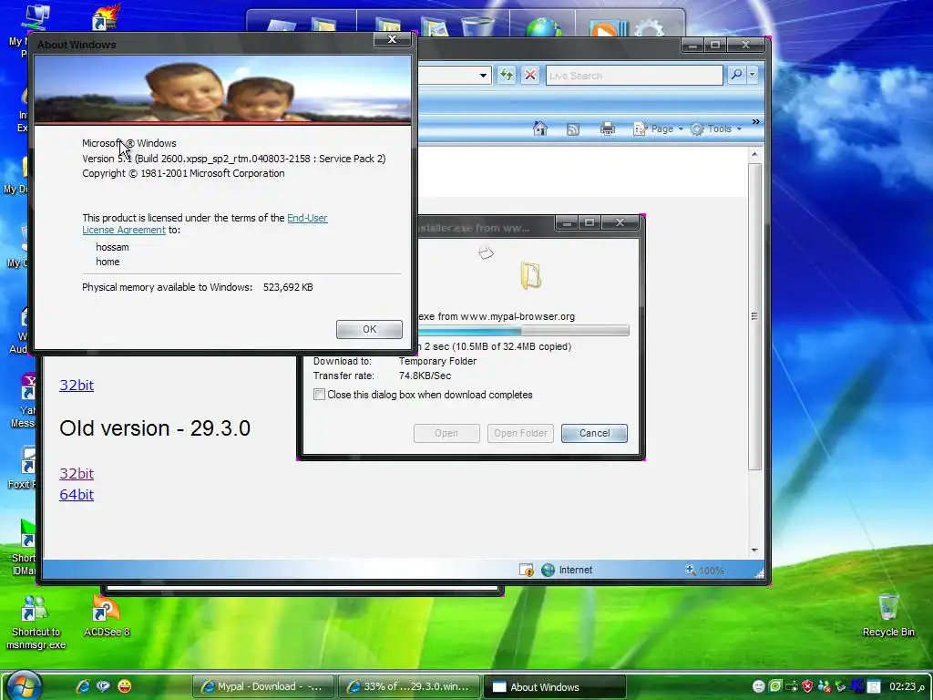933x700 pixels.
Task: Click the scroll up arrow of IE page
Action: 754,155
